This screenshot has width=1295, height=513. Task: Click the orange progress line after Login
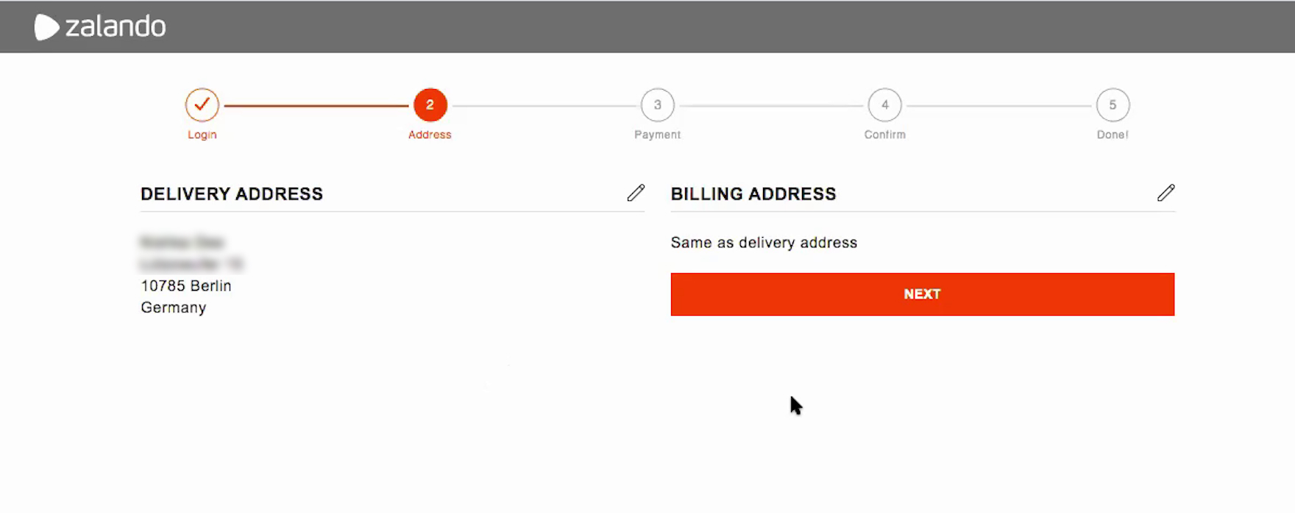pyautogui.click(x=316, y=106)
